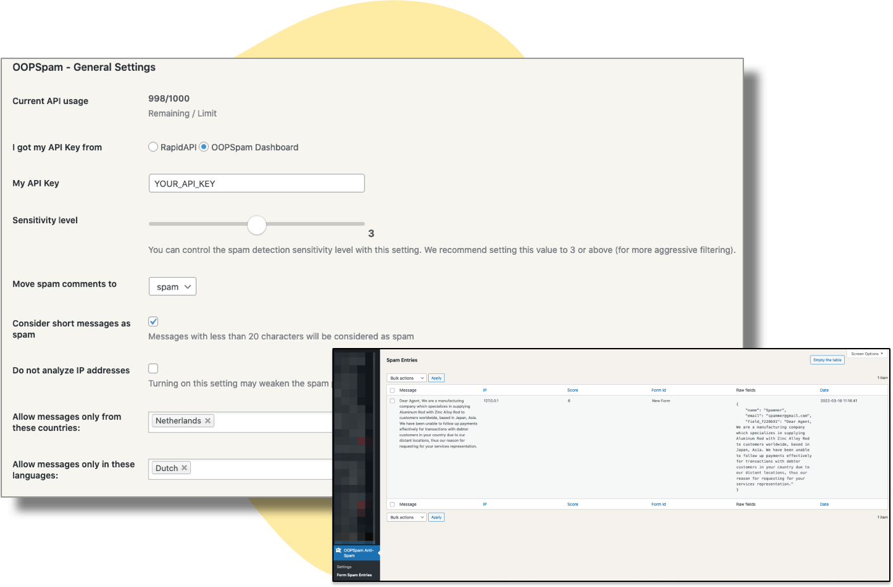Viewport: 893px width, 587px height.
Task: Click the bottom Apply button
Action: click(436, 517)
